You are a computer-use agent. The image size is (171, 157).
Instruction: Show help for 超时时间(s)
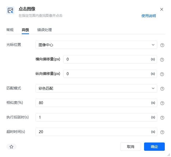pos(162,132)
